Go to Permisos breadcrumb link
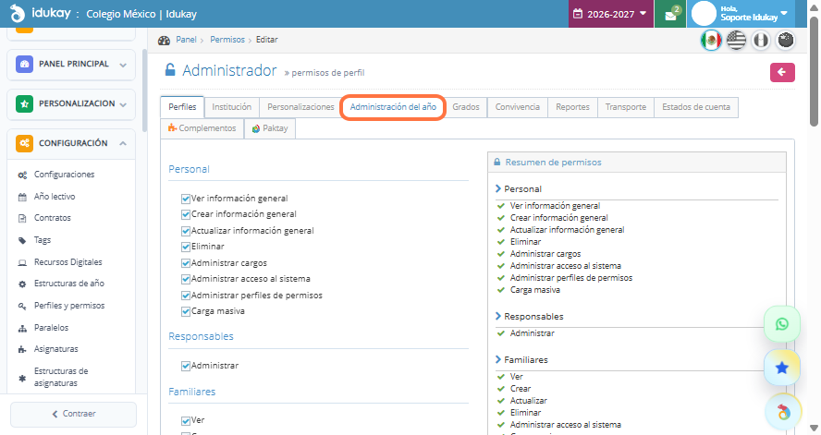This screenshot has height=435, width=821. [x=227, y=40]
